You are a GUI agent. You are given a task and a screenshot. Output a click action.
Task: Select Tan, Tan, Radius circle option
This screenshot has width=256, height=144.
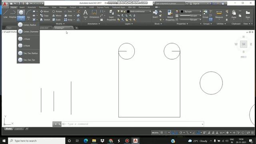(x=28, y=53)
